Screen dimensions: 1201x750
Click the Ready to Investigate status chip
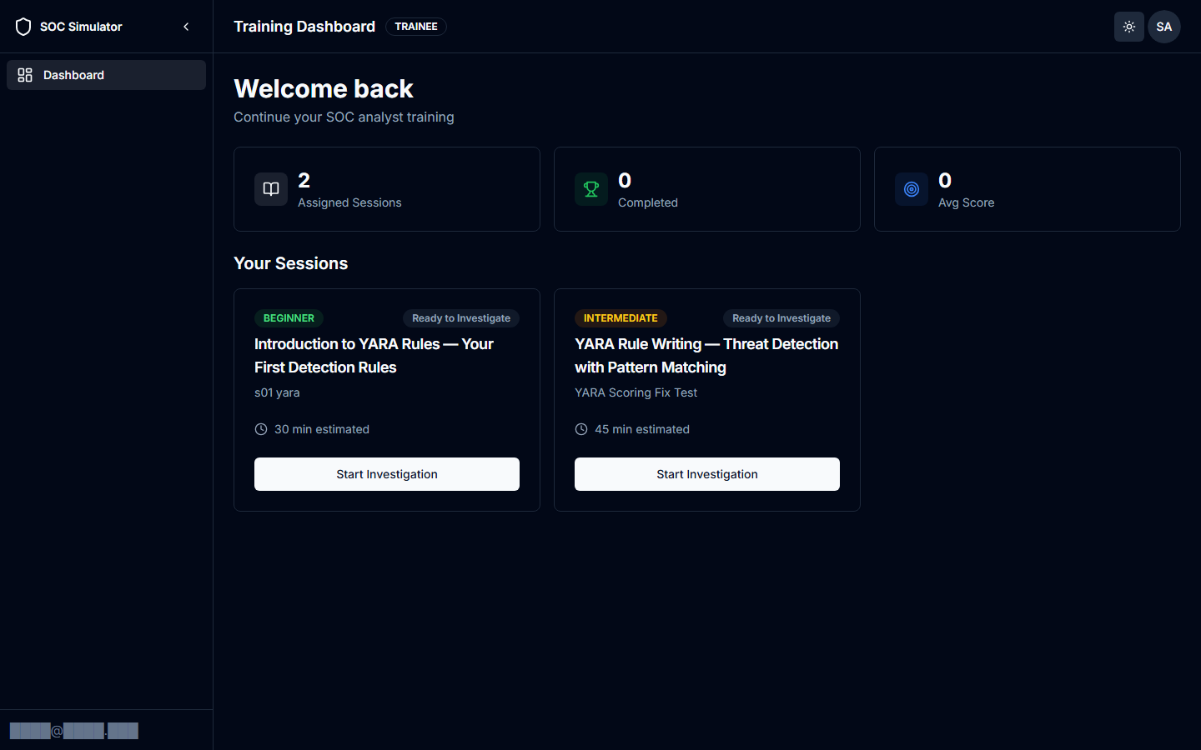pos(460,317)
